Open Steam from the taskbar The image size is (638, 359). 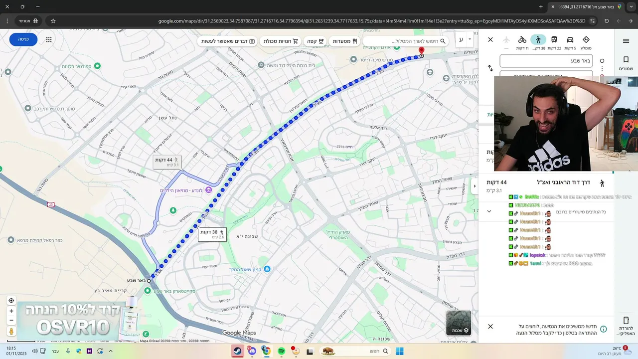(x=238, y=351)
